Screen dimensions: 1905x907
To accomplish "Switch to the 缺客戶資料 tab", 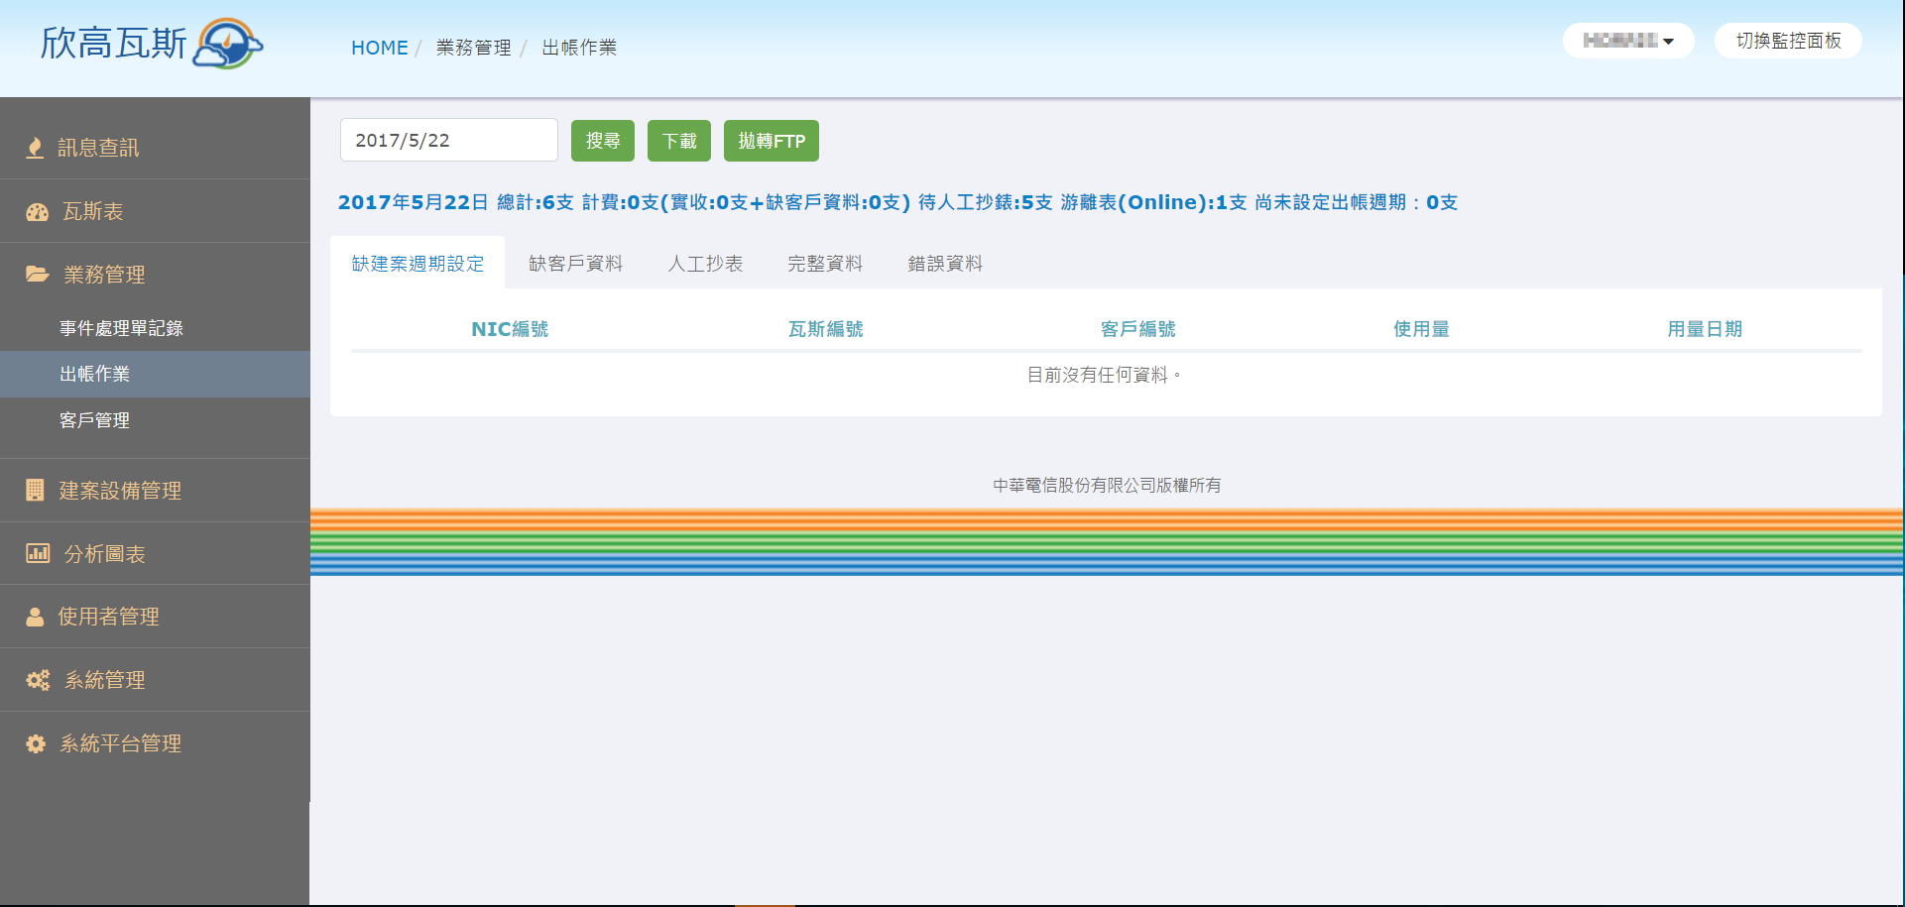I will [x=575, y=263].
